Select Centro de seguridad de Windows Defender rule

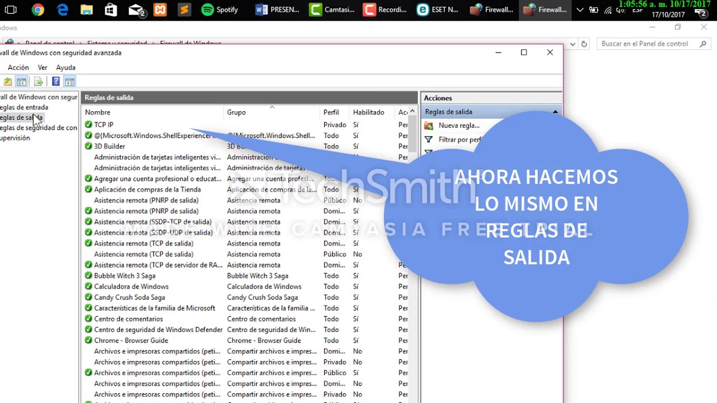pyautogui.click(x=158, y=330)
